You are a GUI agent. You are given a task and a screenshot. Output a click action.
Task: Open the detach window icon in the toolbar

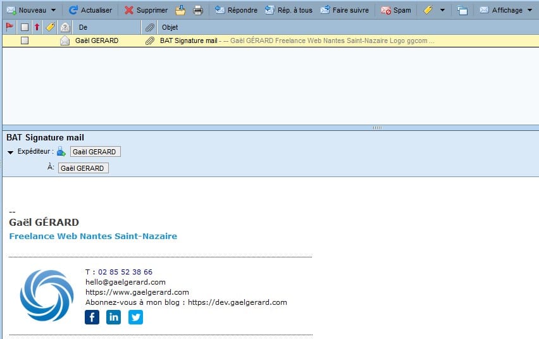tap(462, 11)
